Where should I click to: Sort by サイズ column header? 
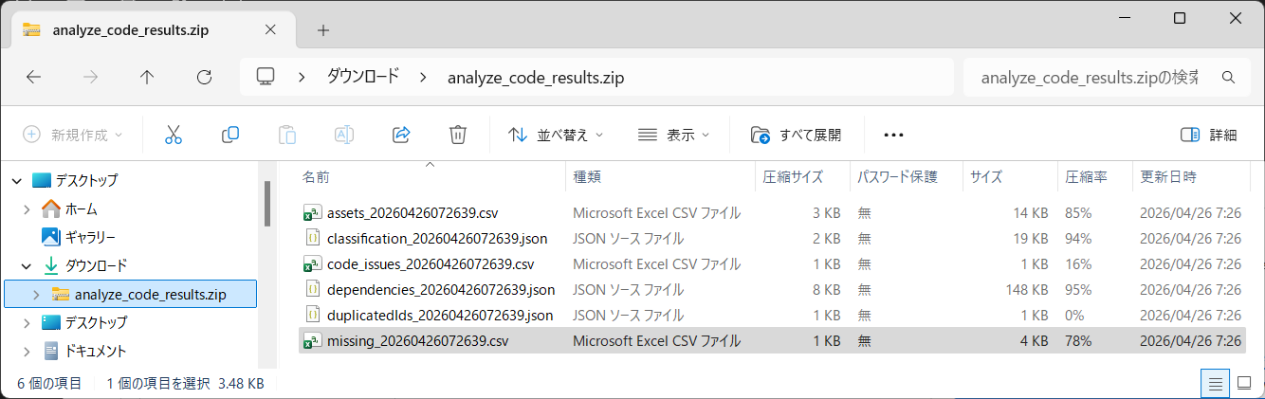point(986,176)
